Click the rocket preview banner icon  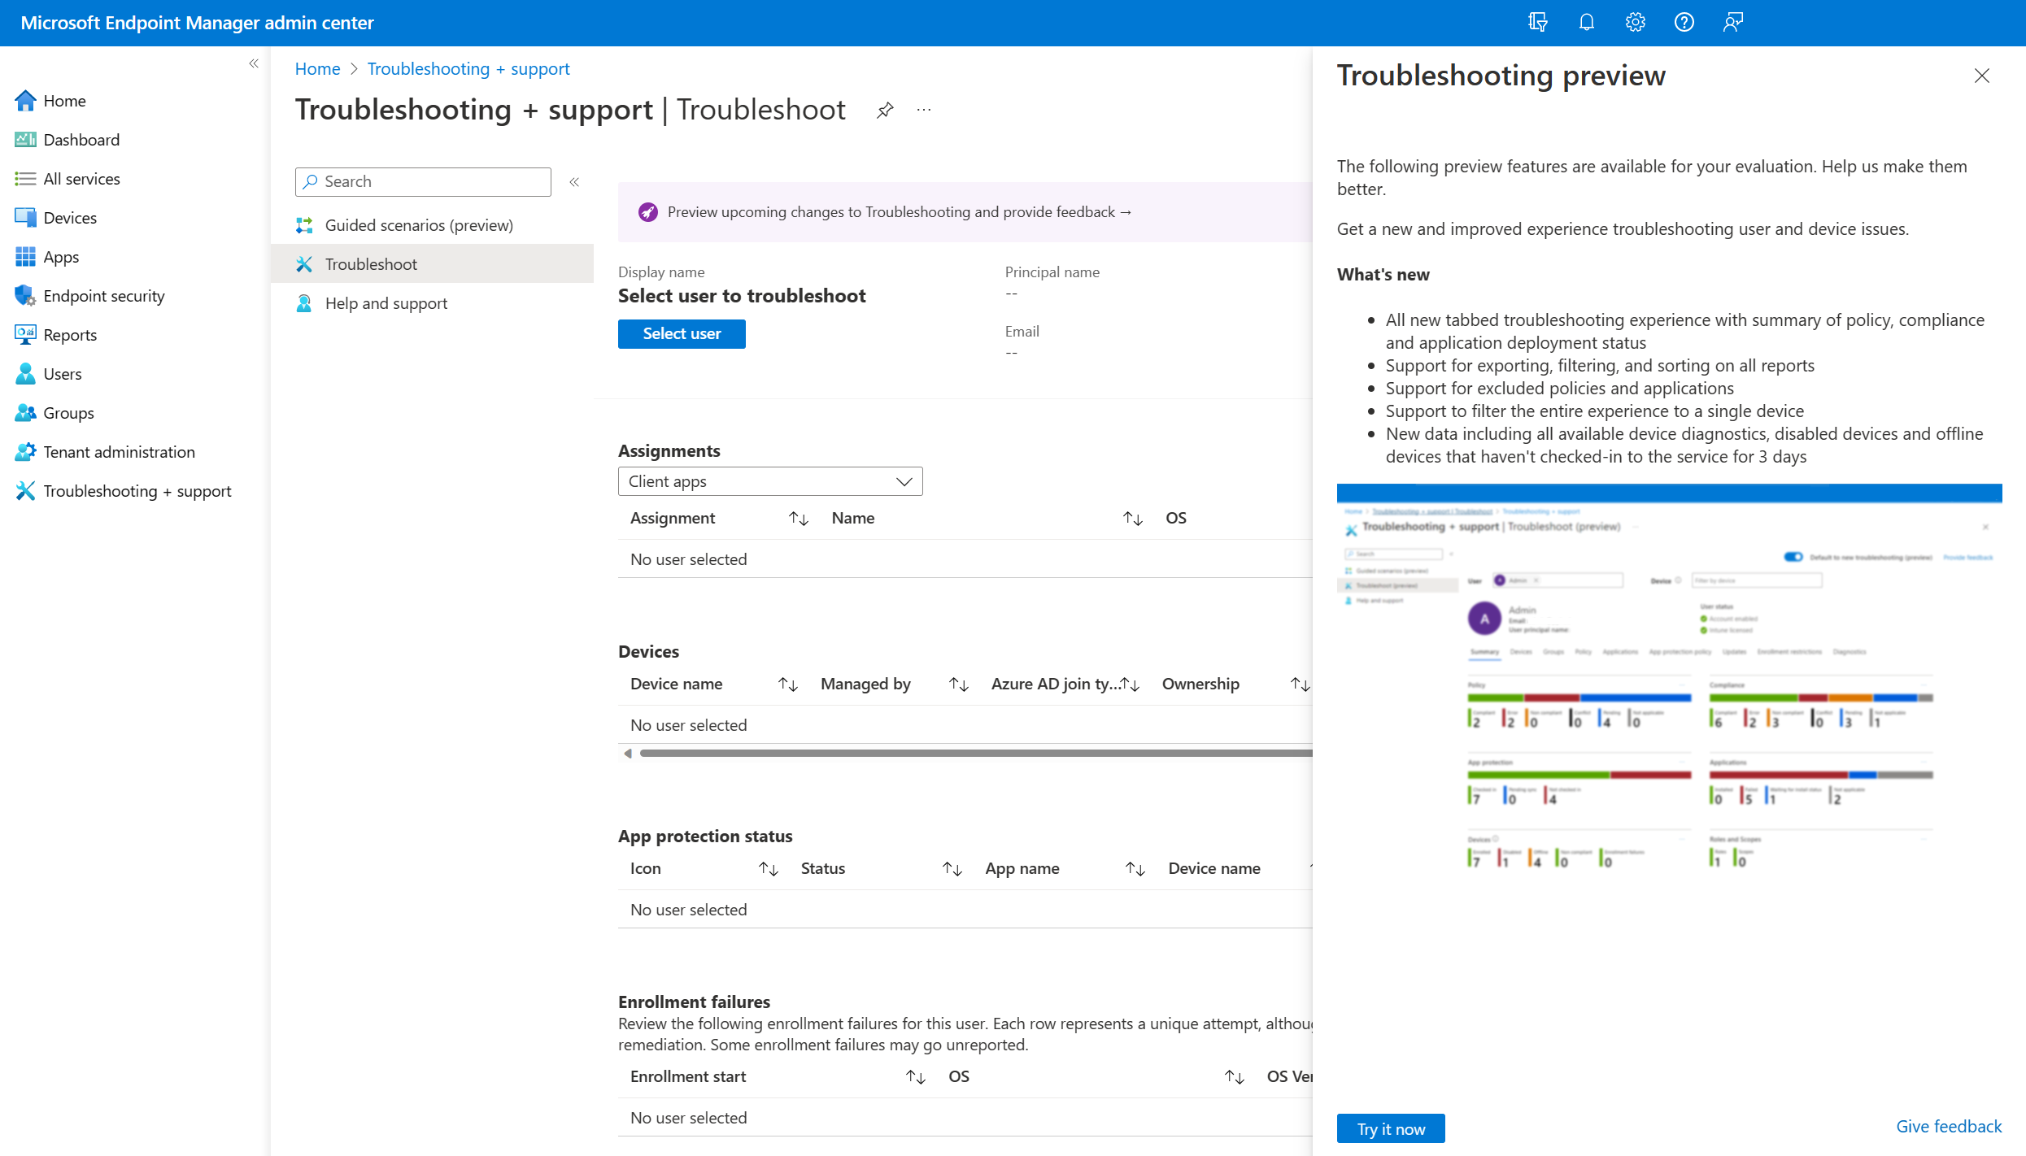pyautogui.click(x=647, y=212)
